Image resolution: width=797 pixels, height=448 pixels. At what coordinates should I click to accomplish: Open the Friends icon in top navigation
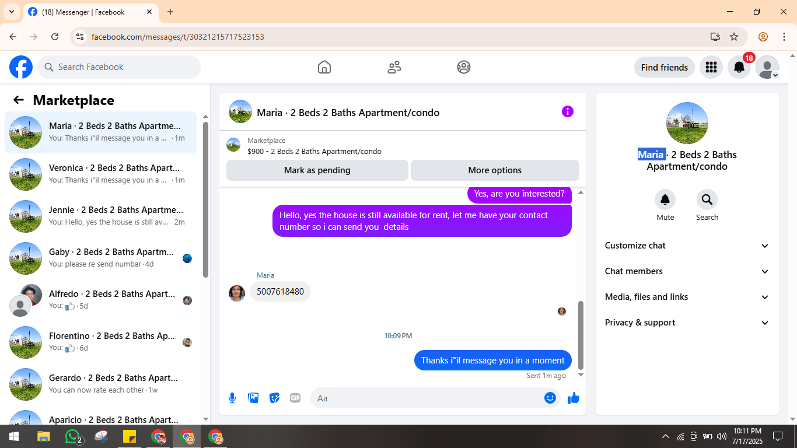(394, 67)
